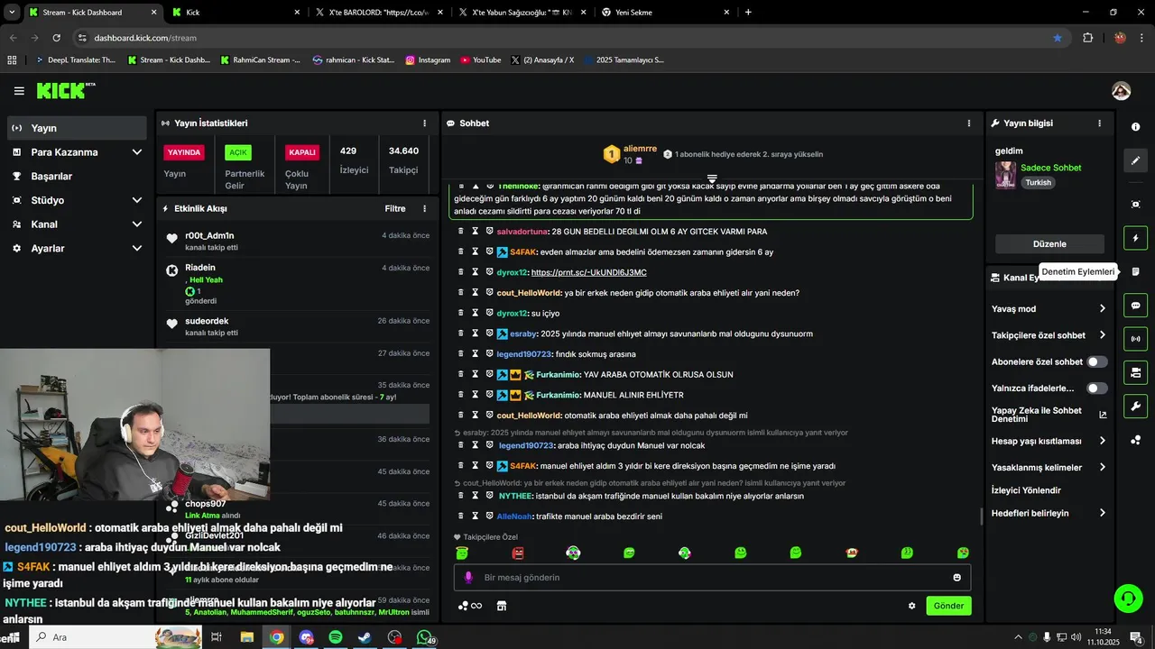Viewport: 1155px width, 649px height.
Task: Toggle the broadcast signal panel icon
Action: [x=1135, y=339]
